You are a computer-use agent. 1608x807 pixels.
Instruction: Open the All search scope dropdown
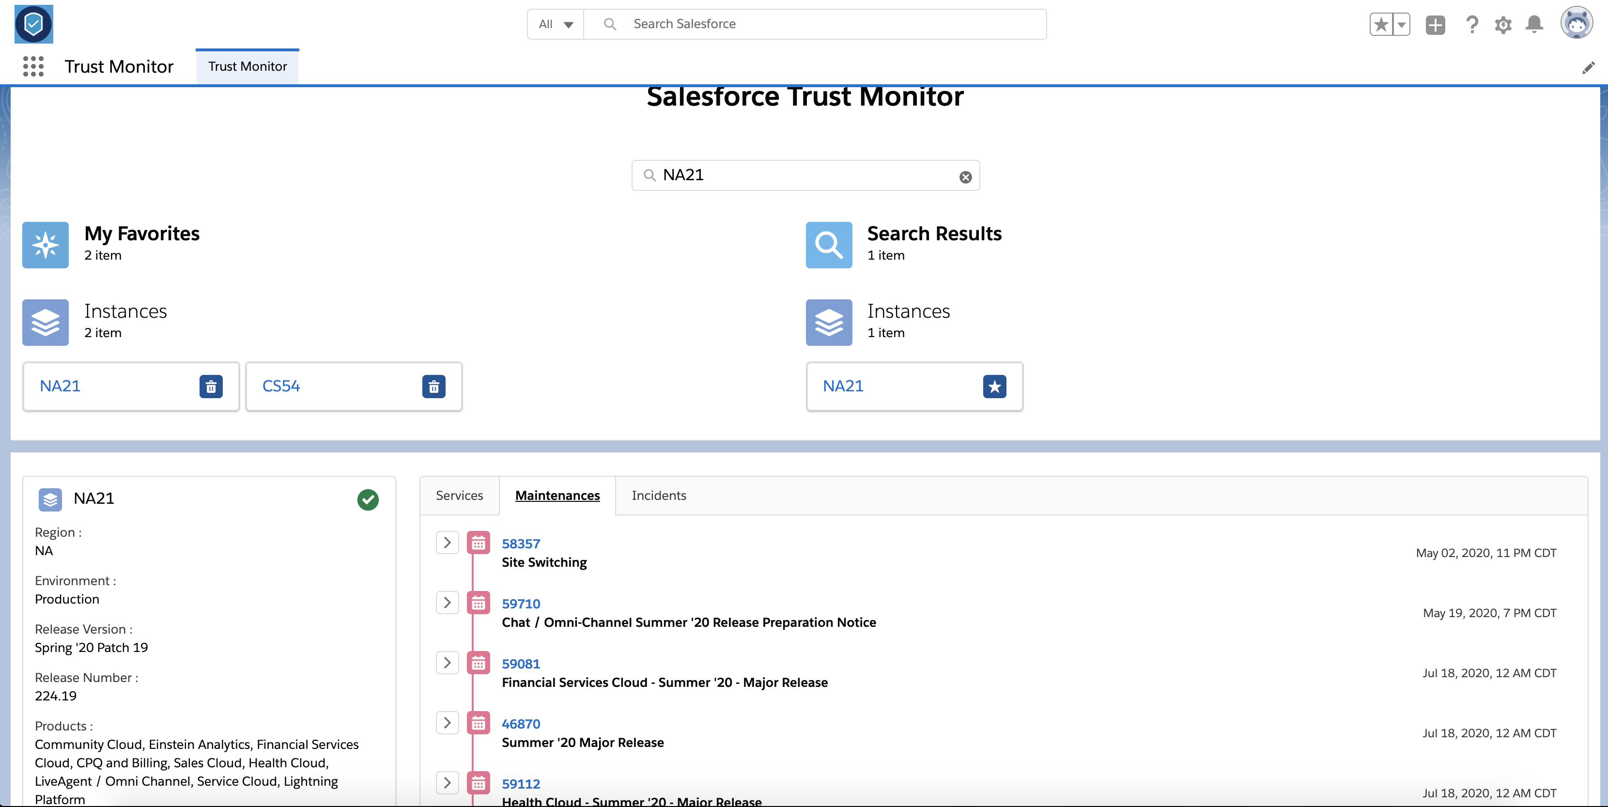click(555, 24)
